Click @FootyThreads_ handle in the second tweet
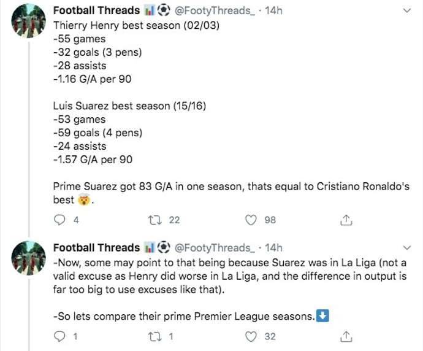Image resolution: width=423 pixels, height=351 pixels. point(214,247)
